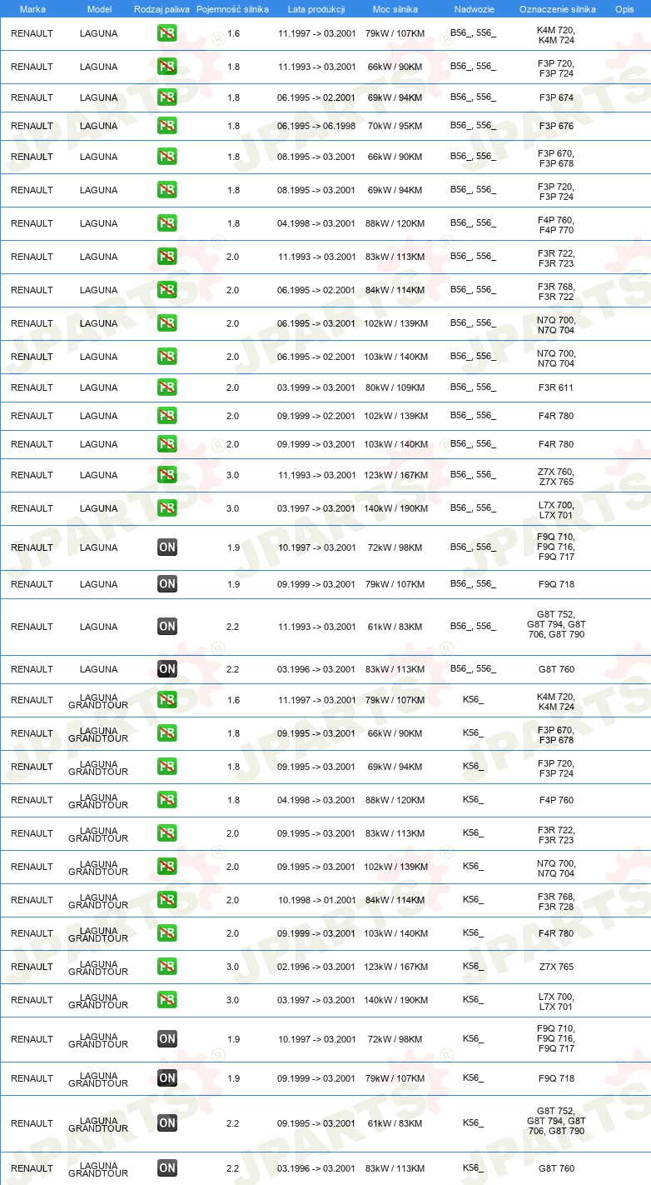Click the power value 84kW / 114KM in K56_ row
651x1185 pixels.
coord(395,900)
